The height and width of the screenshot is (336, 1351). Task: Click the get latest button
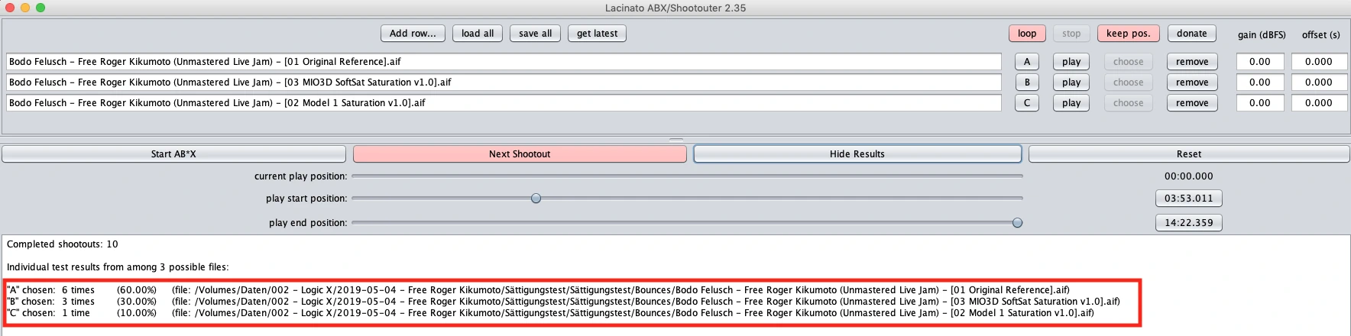[597, 34]
